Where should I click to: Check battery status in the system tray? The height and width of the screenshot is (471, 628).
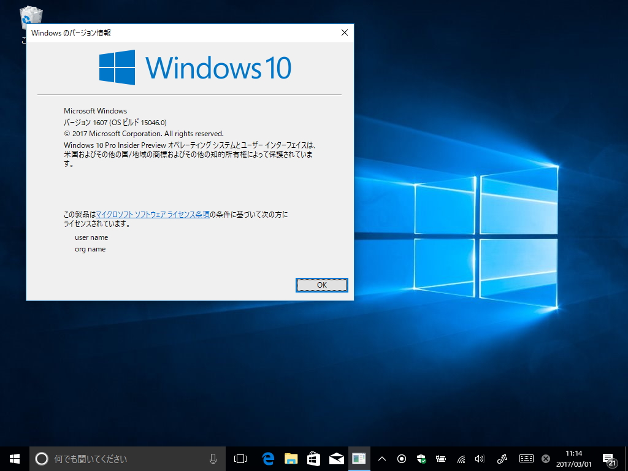[440, 458]
